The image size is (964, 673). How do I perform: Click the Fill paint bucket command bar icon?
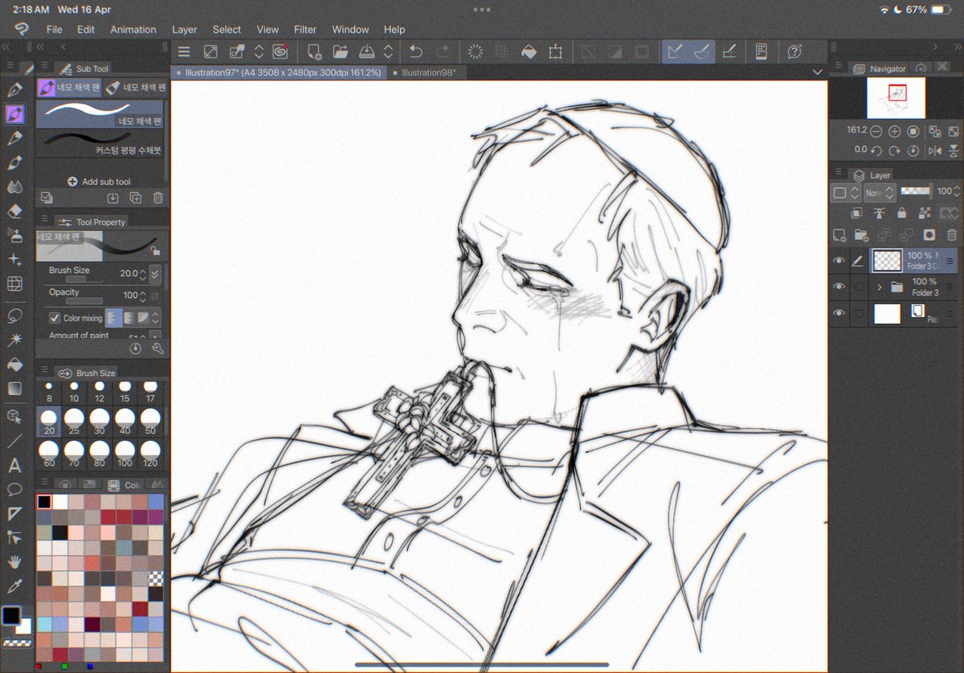click(x=528, y=51)
